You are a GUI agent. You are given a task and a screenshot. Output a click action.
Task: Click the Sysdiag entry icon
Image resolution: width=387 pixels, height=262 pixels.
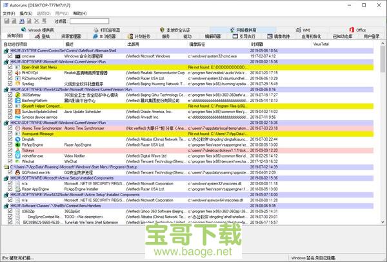coord(17,84)
